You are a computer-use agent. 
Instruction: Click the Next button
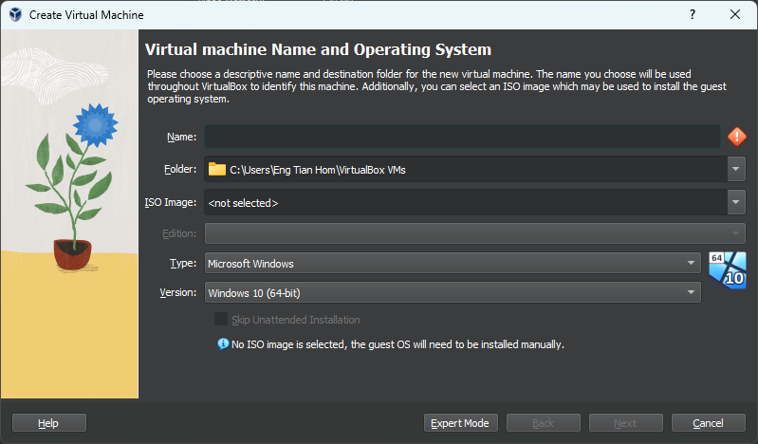coord(625,423)
